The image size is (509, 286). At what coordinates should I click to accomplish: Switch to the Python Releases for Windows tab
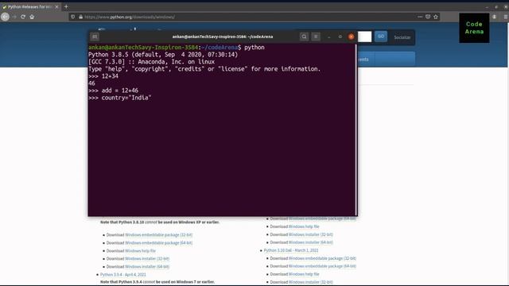coord(30,7)
